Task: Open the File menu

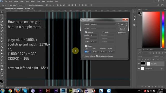Action: 6,1
